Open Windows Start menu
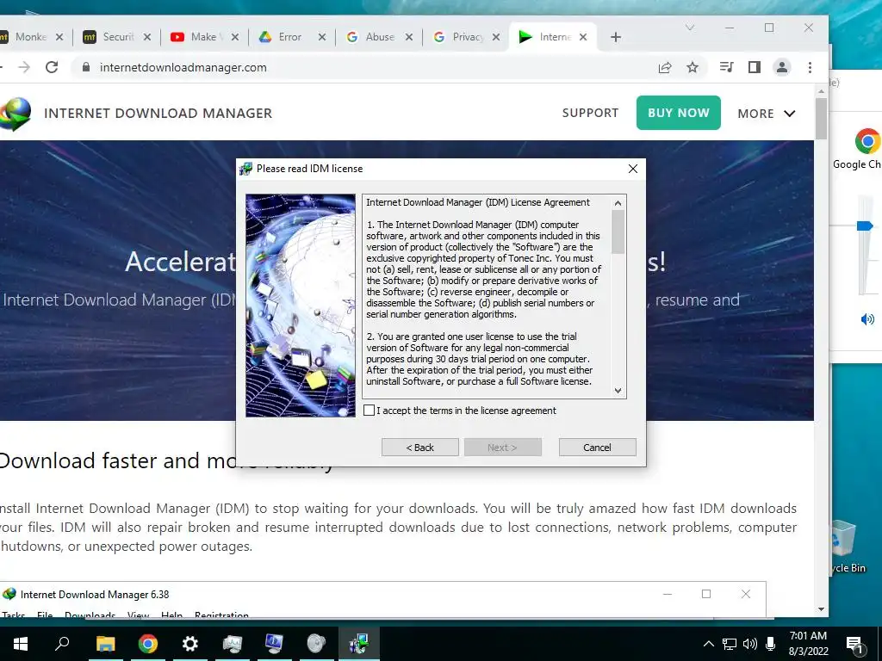This screenshot has height=661, width=882. (21, 644)
